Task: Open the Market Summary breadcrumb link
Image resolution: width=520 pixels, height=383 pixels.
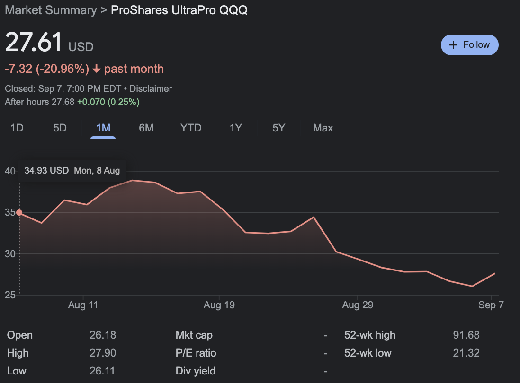Action: [x=51, y=10]
